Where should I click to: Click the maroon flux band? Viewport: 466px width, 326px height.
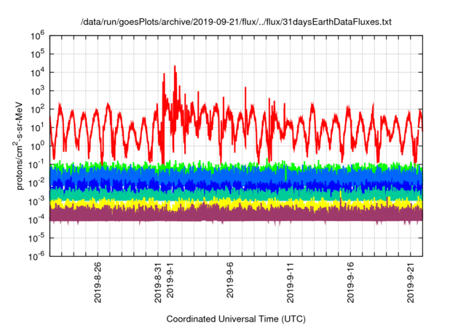236,215
